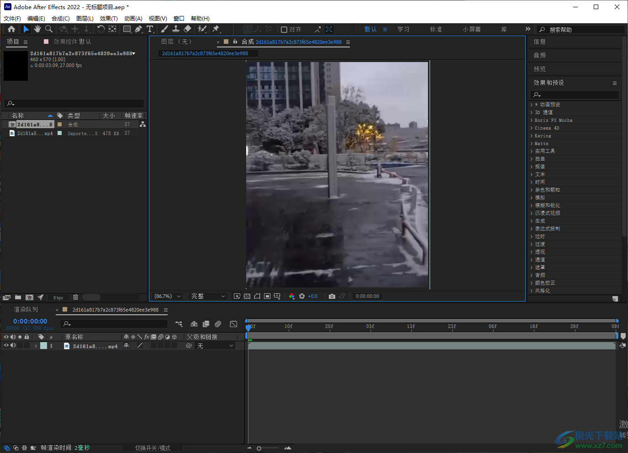Toggle the transparency grid icon
The height and width of the screenshot is (453, 628).
pyautogui.click(x=247, y=297)
